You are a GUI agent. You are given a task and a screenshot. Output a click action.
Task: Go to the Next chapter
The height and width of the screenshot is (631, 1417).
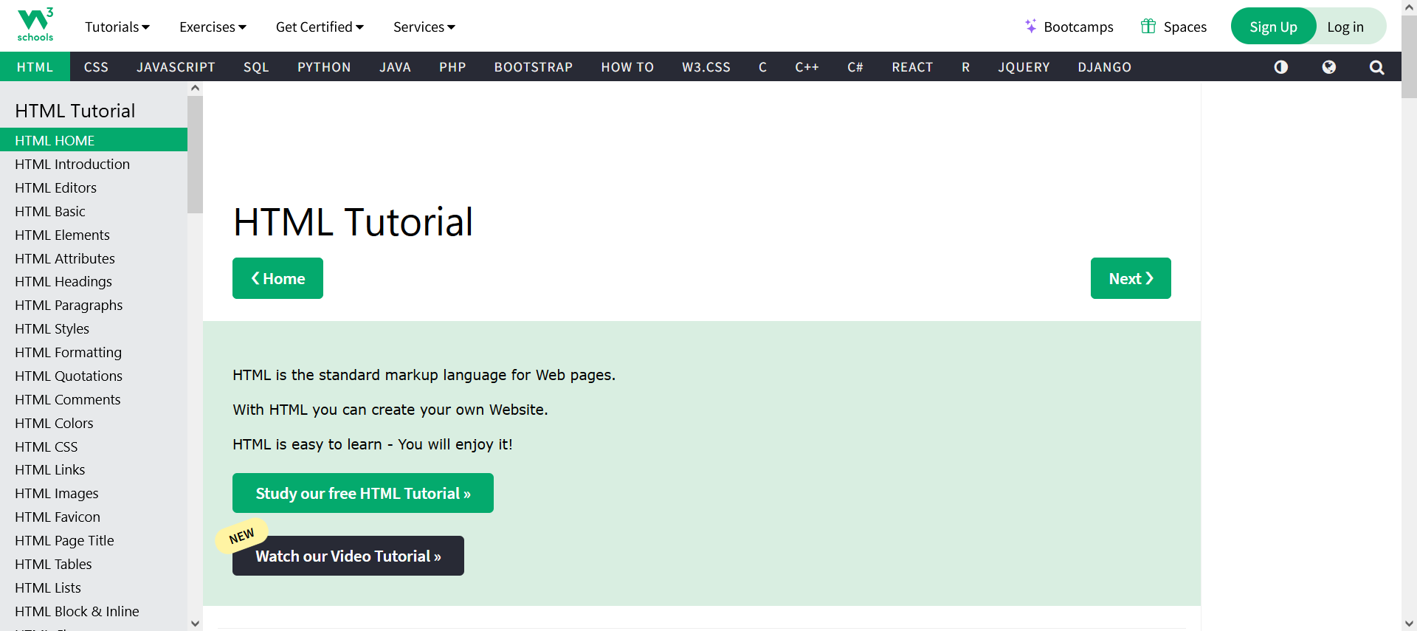(x=1131, y=278)
